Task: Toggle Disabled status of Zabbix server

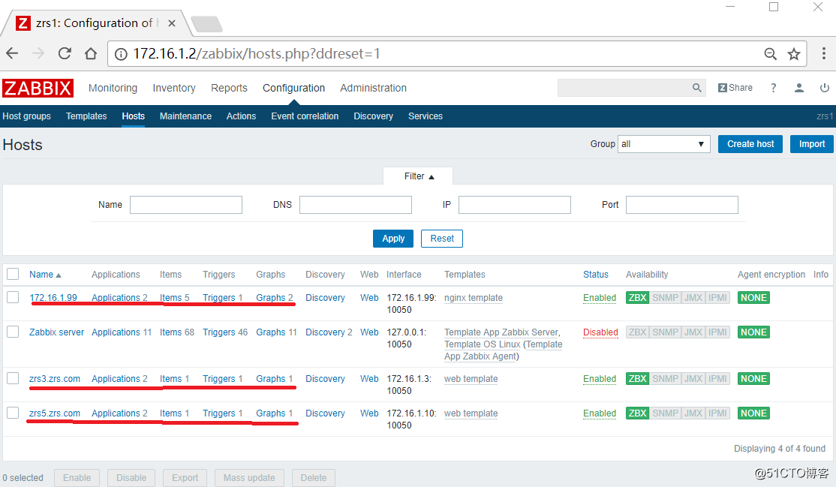Action: 600,332
